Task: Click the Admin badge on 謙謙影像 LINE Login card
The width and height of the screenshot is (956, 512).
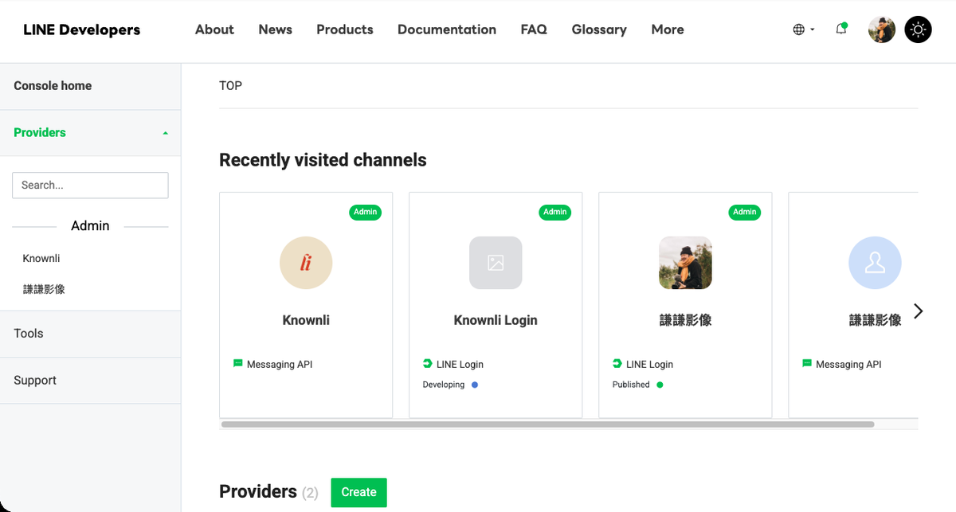Action: click(x=744, y=212)
